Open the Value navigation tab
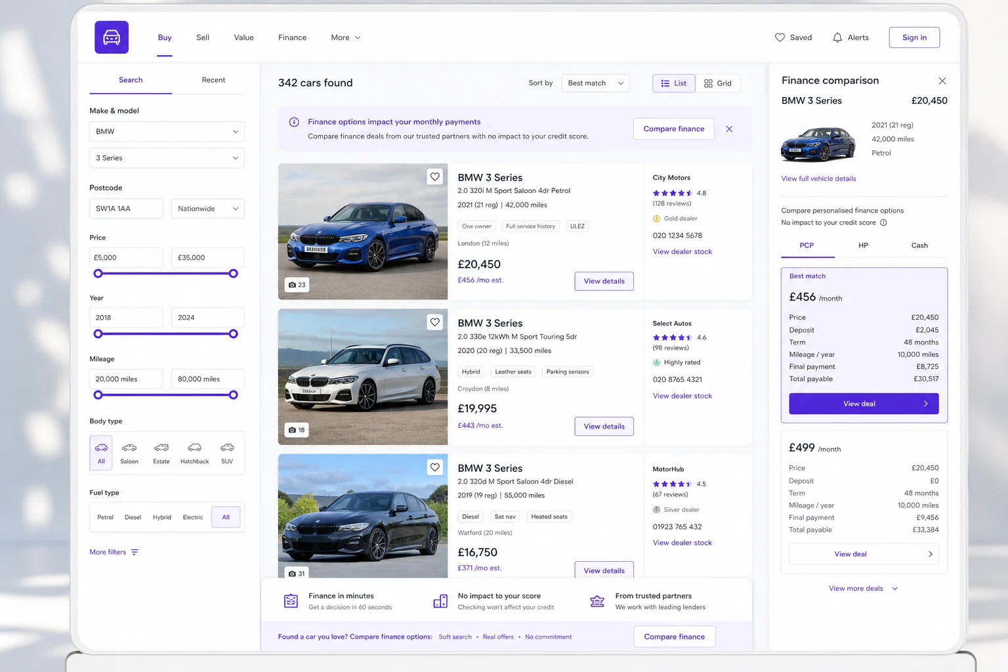Image resolution: width=1008 pixels, height=672 pixels. (x=243, y=37)
